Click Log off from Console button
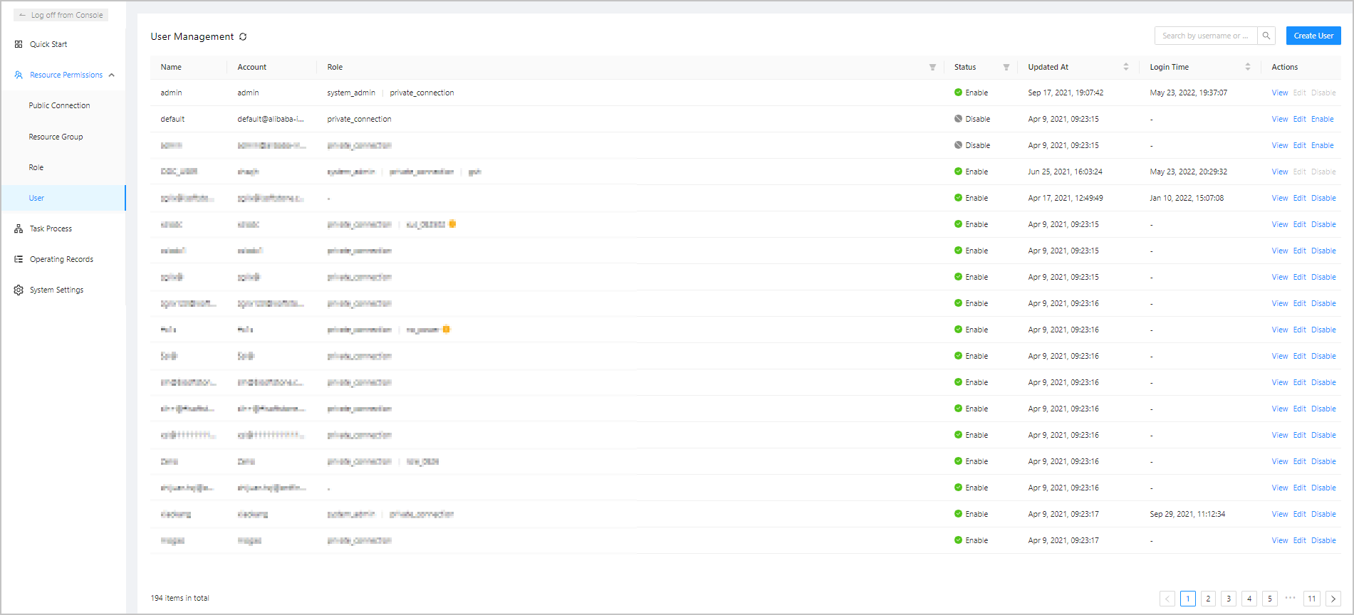 61,15
